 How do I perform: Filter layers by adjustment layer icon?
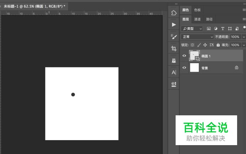(x=216, y=28)
